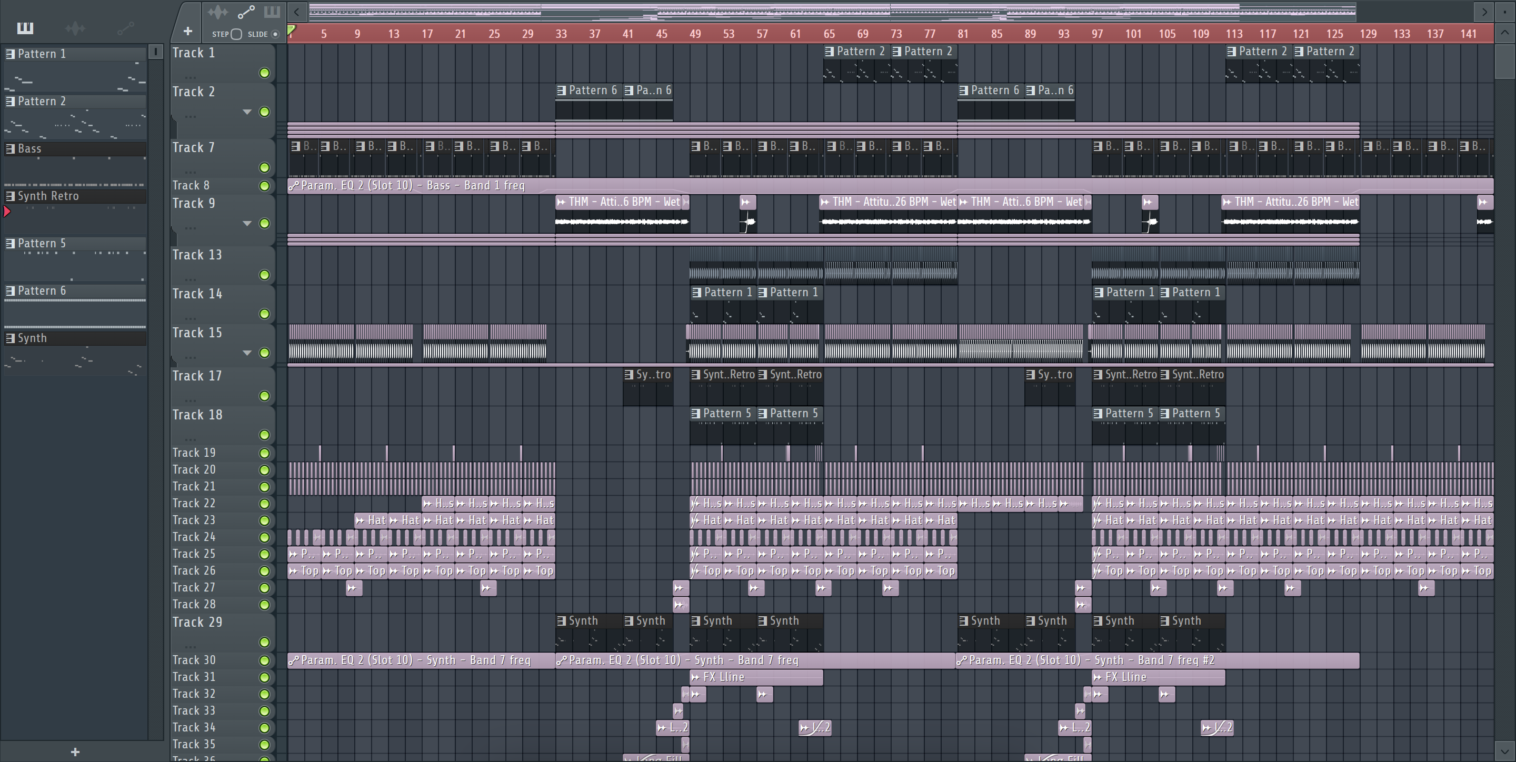Click the Pattern 6 icon in picker

tap(10, 290)
